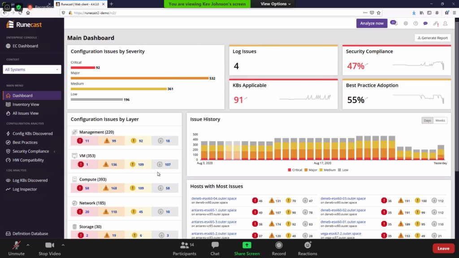This screenshot has height=258, width=459.
Task: Click VM low issues count 107
Action: point(165,164)
